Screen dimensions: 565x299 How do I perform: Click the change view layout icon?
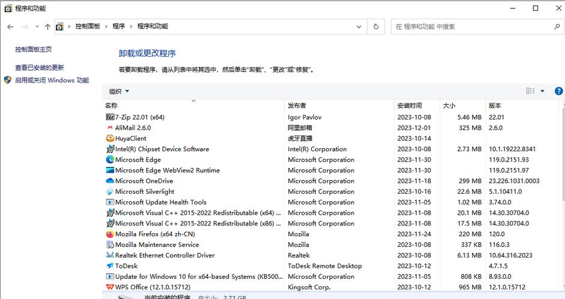pyautogui.click(x=530, y=91)
